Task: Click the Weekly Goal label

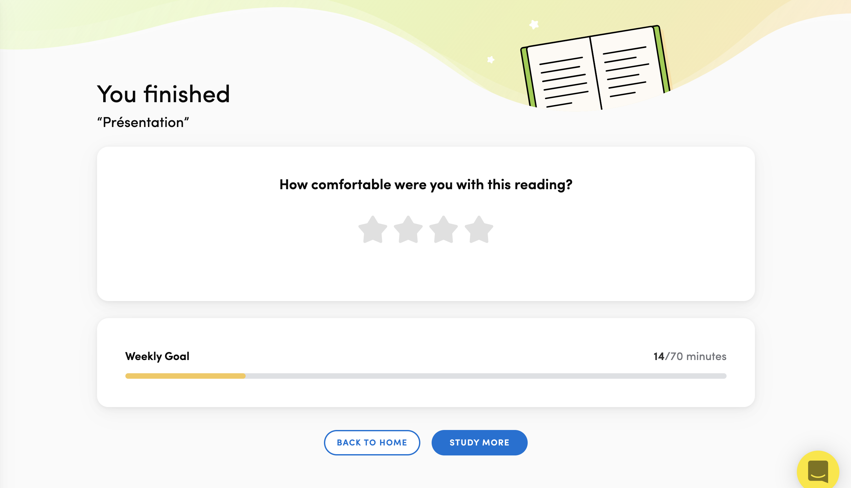Action: (x=157, y=356)
